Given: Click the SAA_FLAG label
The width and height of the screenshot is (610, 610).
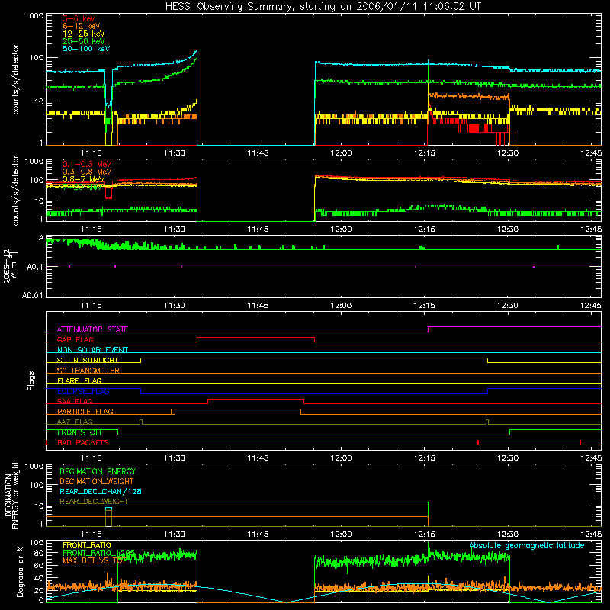Looking at the screenshot, I should (x=75, y=402).
